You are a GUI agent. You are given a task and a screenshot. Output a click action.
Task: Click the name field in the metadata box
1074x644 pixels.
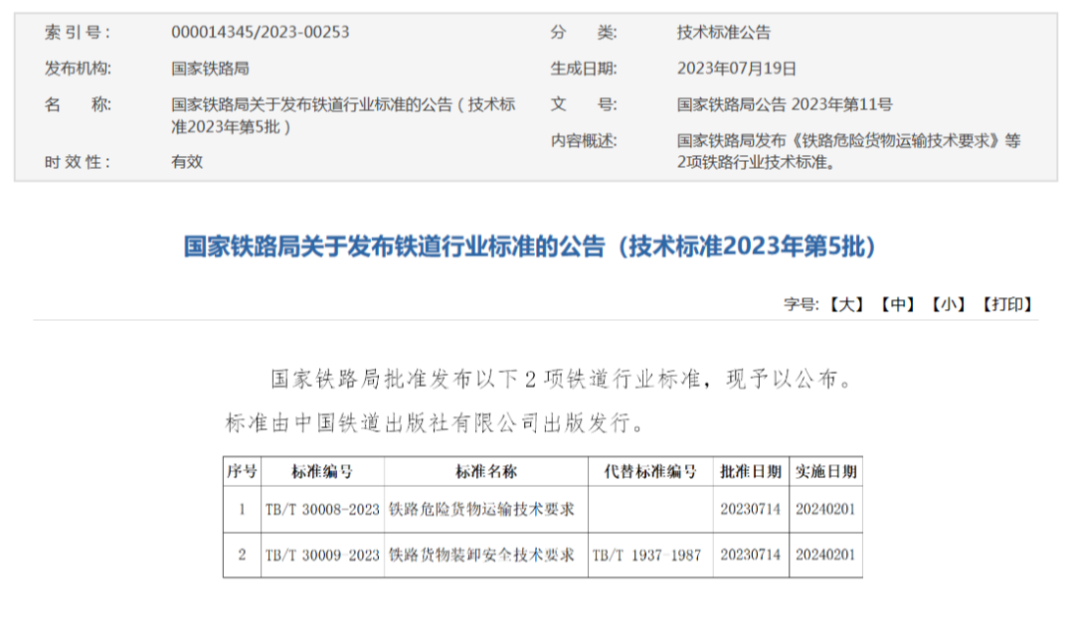pyautogui.click(x=343, y=115)
